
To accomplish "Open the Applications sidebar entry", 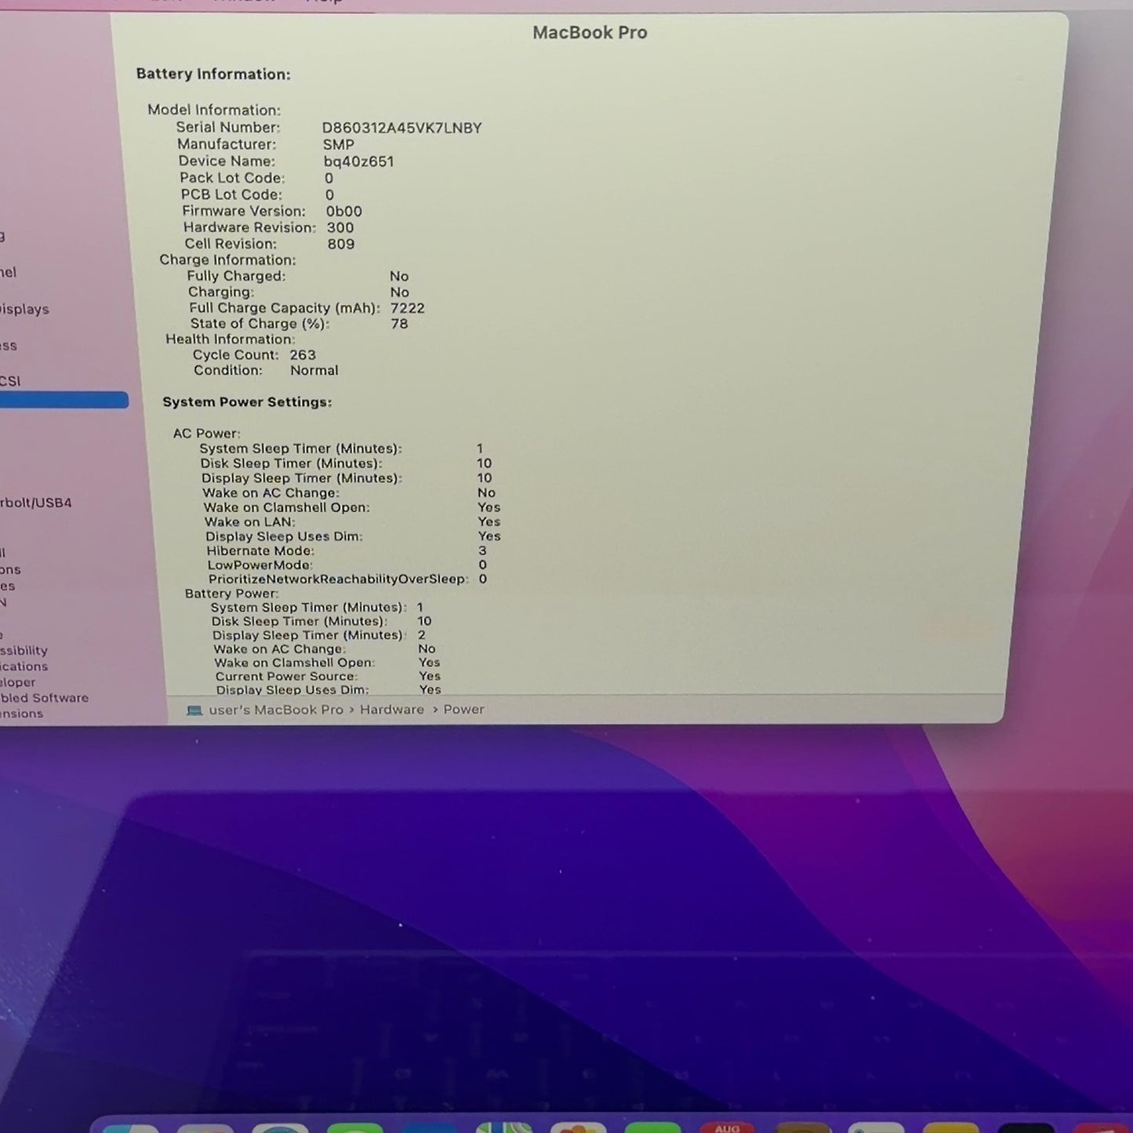I will click(x=24, y=666).
